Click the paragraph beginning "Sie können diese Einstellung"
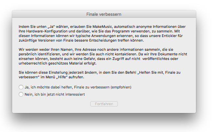Image resolution: width=215 pixels, height=132 pixels. click(x=99, y=75)
